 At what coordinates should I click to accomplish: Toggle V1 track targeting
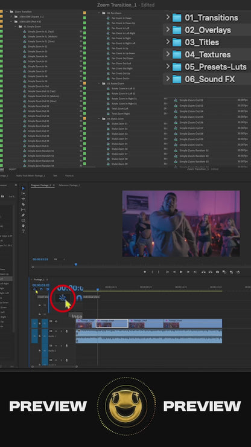point(45,324)
